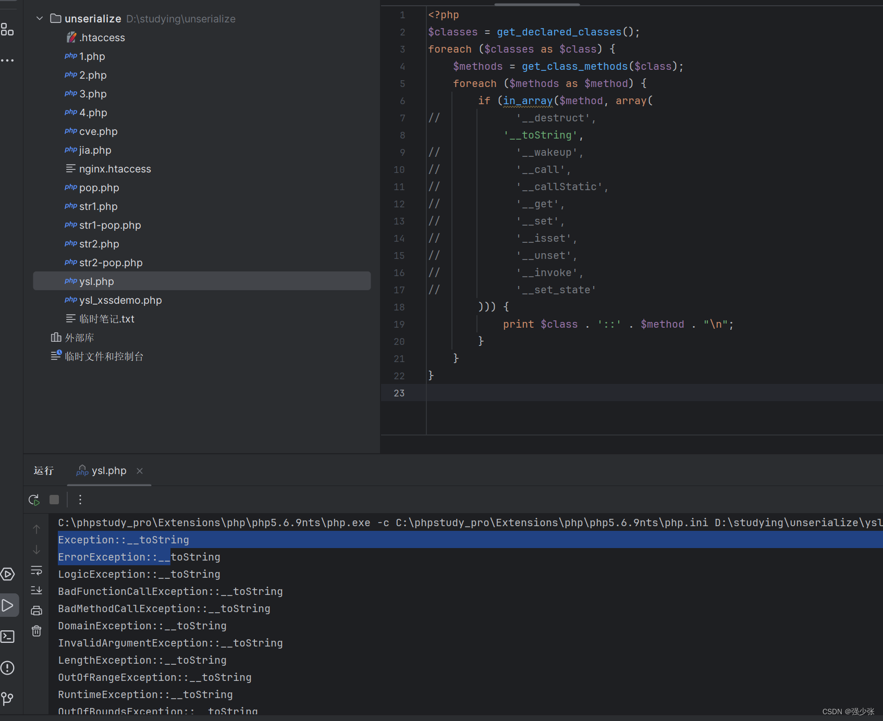Image resolution: width=883 pixels, height=721 pixels.
Task: Toggle soft-wrap in console output
Action: click(x=36, y=570)
